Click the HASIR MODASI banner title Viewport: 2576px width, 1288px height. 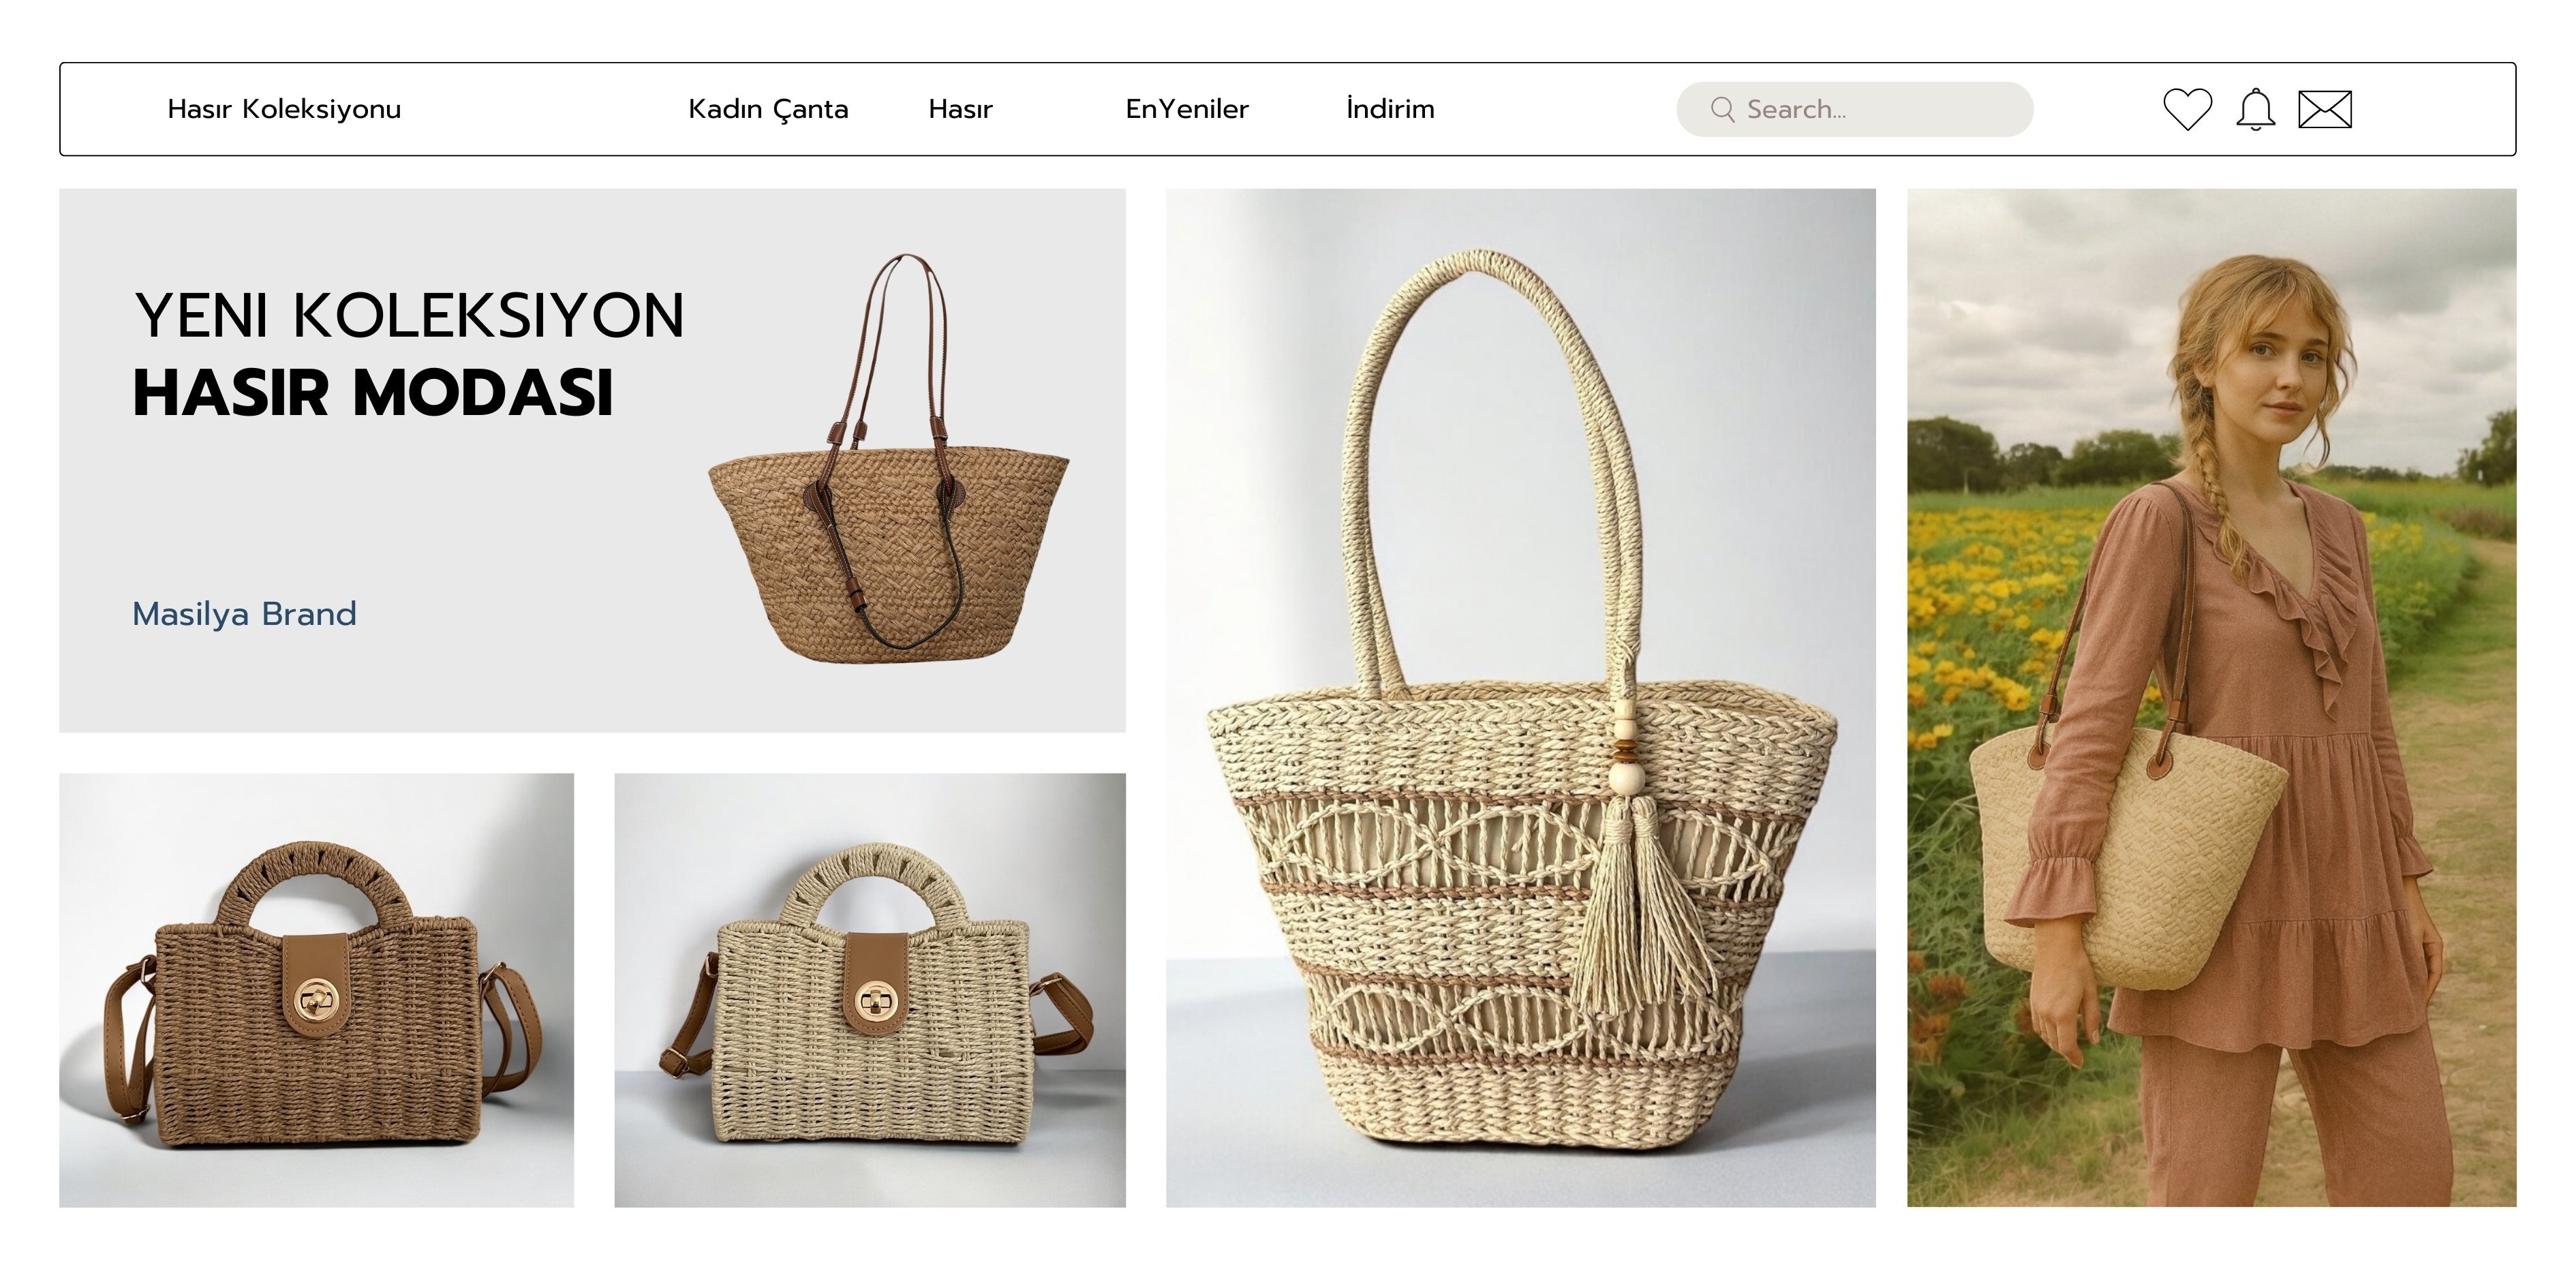[x=373, y=392]
